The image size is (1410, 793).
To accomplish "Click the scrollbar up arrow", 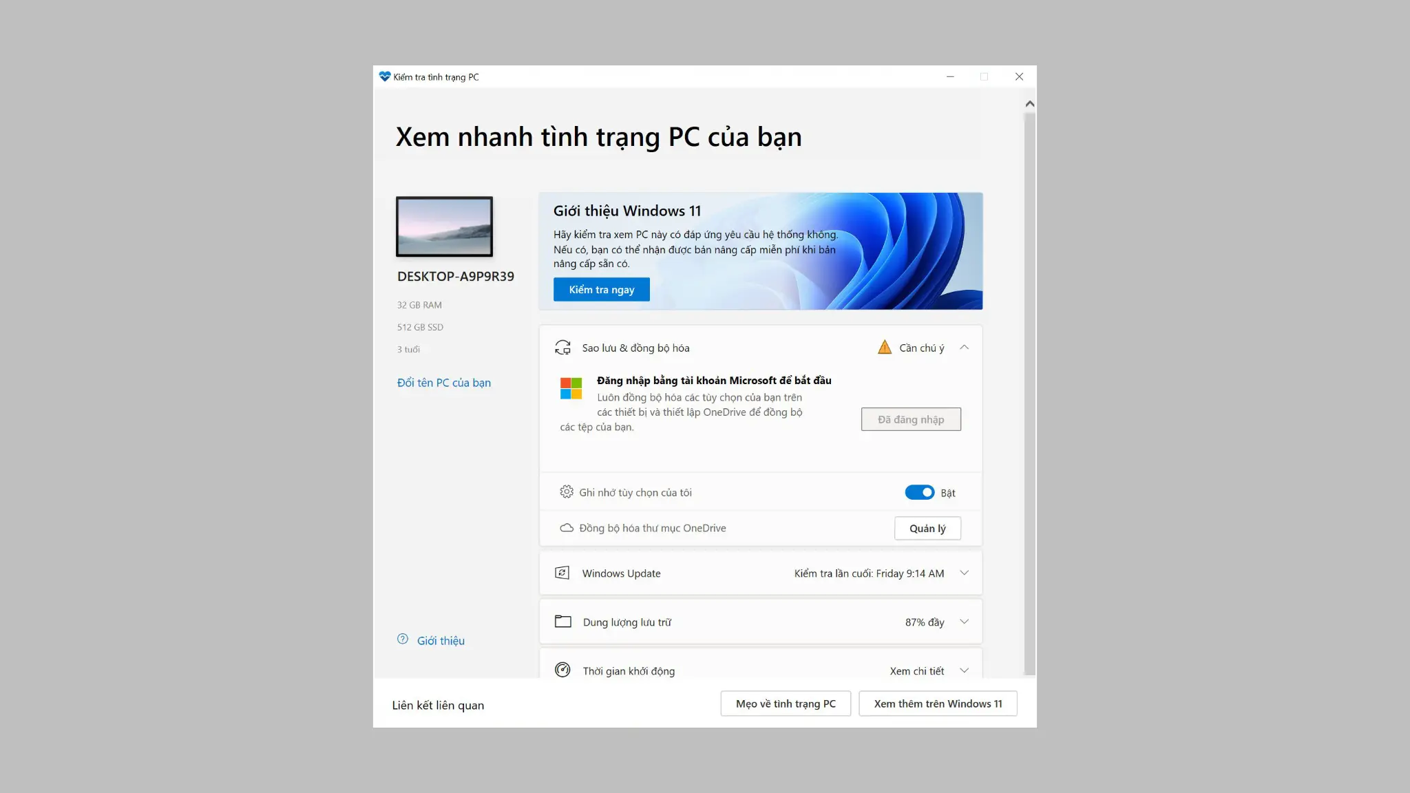I will coord(1030,104).
